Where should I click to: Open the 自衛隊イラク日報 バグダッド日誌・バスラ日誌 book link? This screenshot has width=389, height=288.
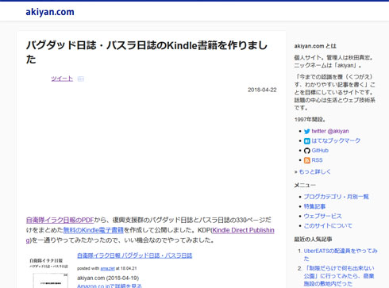(135, 255)
